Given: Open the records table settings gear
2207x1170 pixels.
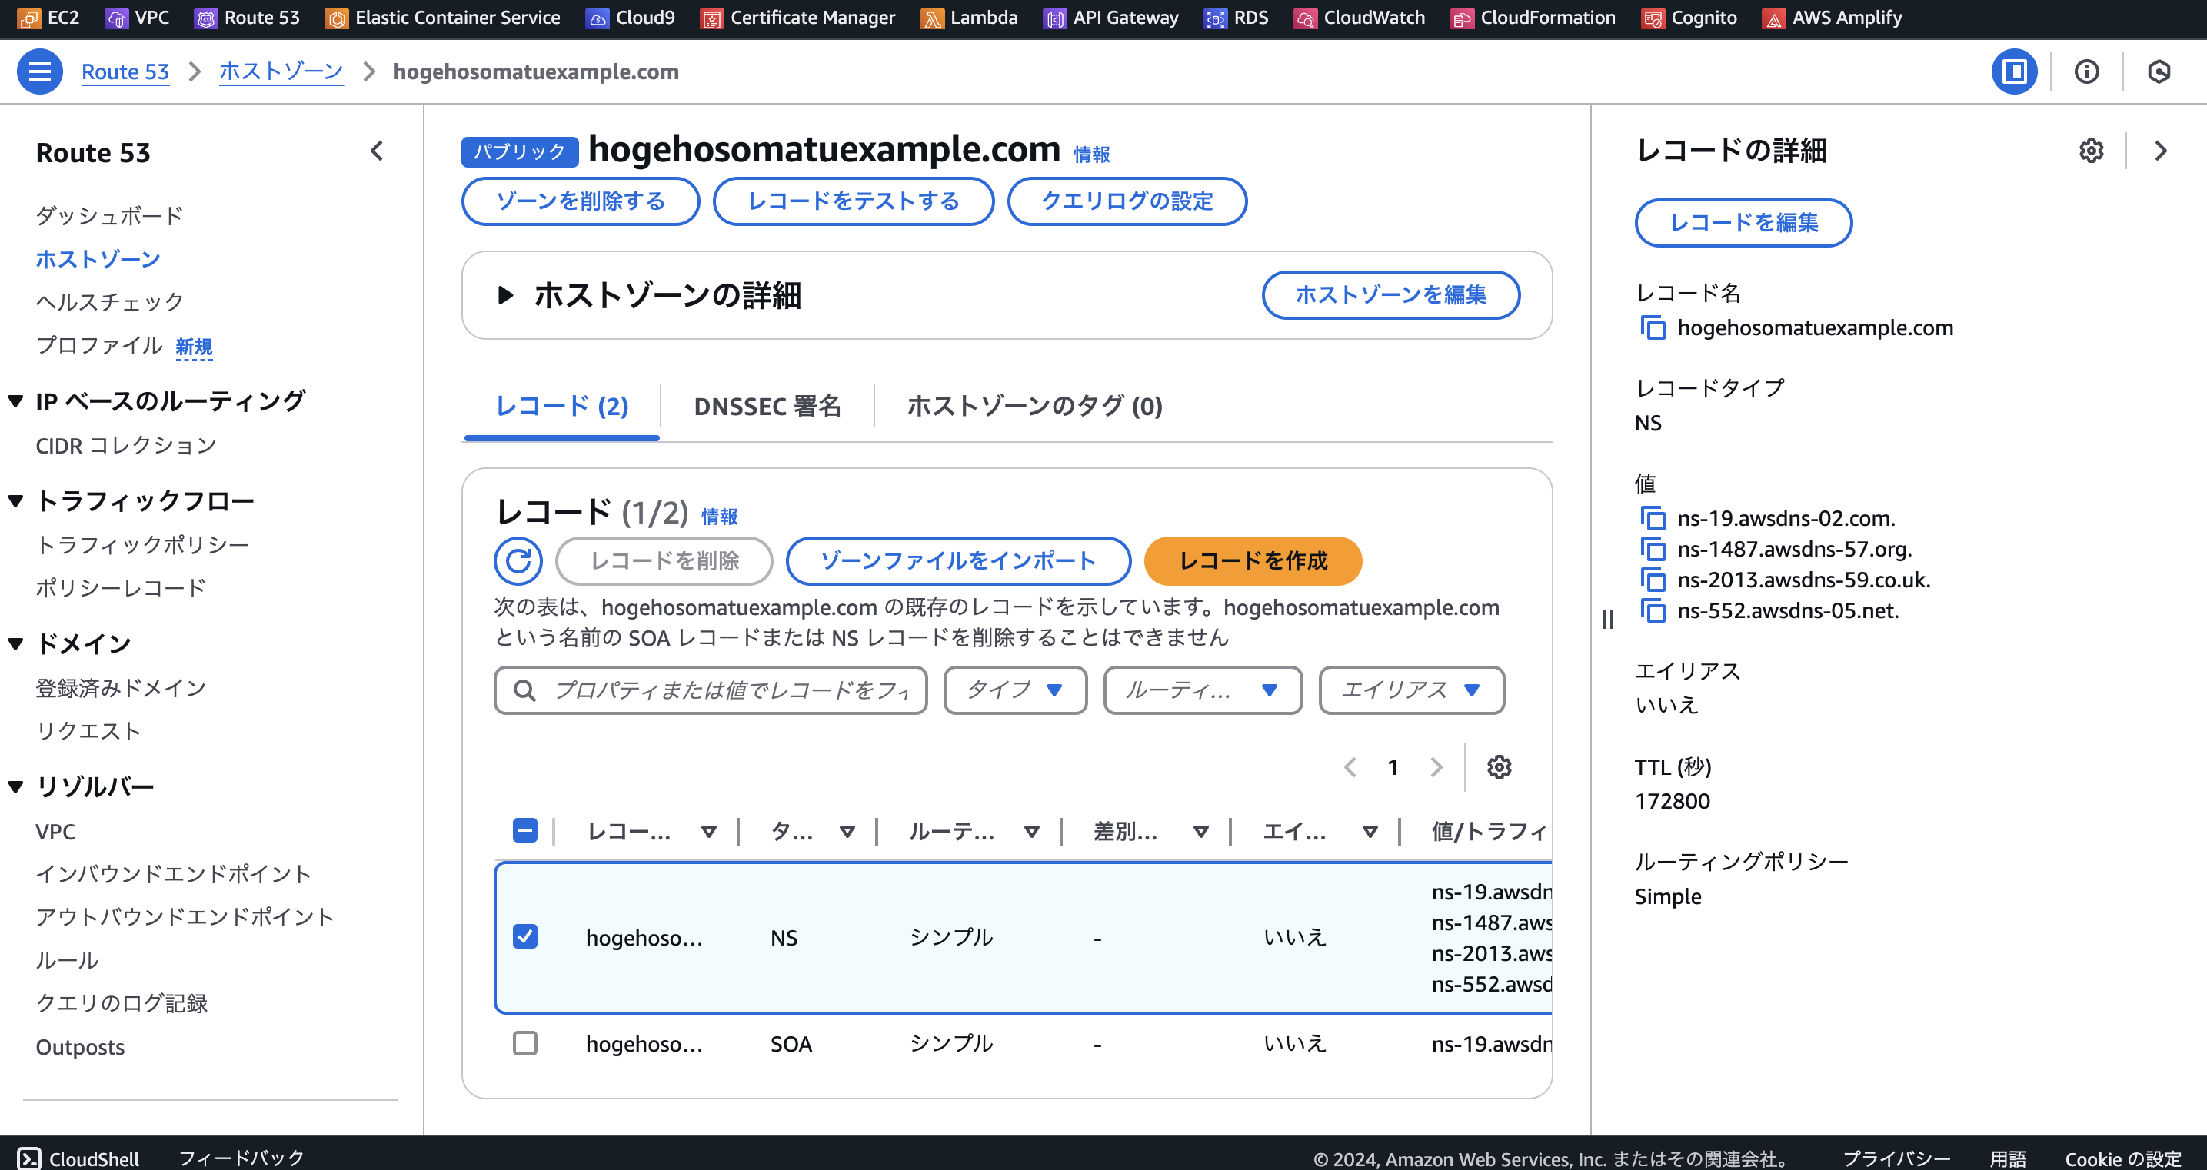Looking at the screenshot, I should (x=1500, y=766).
